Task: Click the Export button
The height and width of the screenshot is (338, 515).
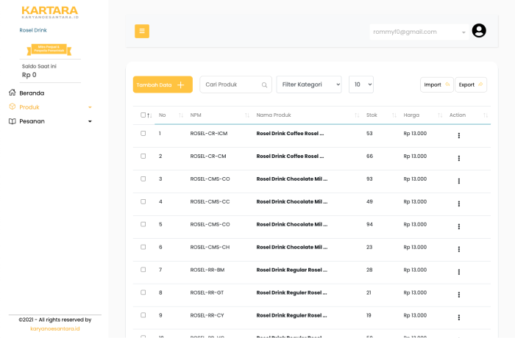Action: tap(471, 84)
